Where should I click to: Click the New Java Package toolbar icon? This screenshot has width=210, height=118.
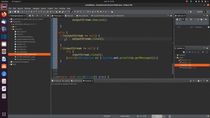(x=48, y=12)
